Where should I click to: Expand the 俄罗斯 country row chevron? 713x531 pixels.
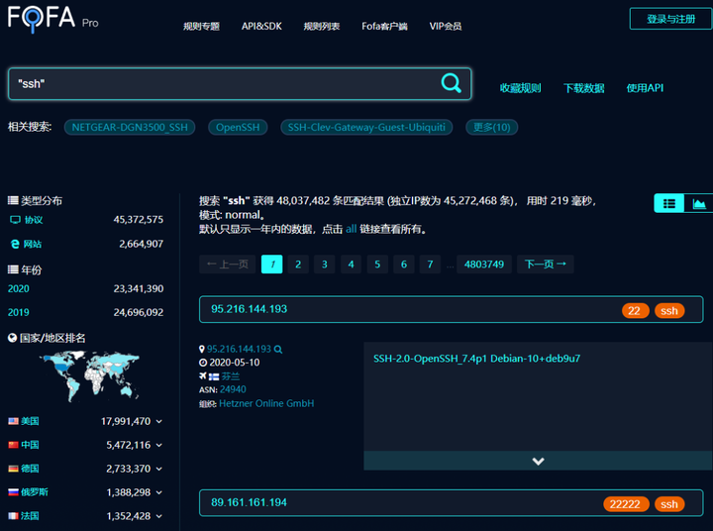click(x=159, y=492)
